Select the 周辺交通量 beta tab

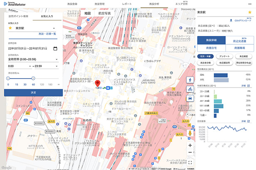tap(239, 40)
